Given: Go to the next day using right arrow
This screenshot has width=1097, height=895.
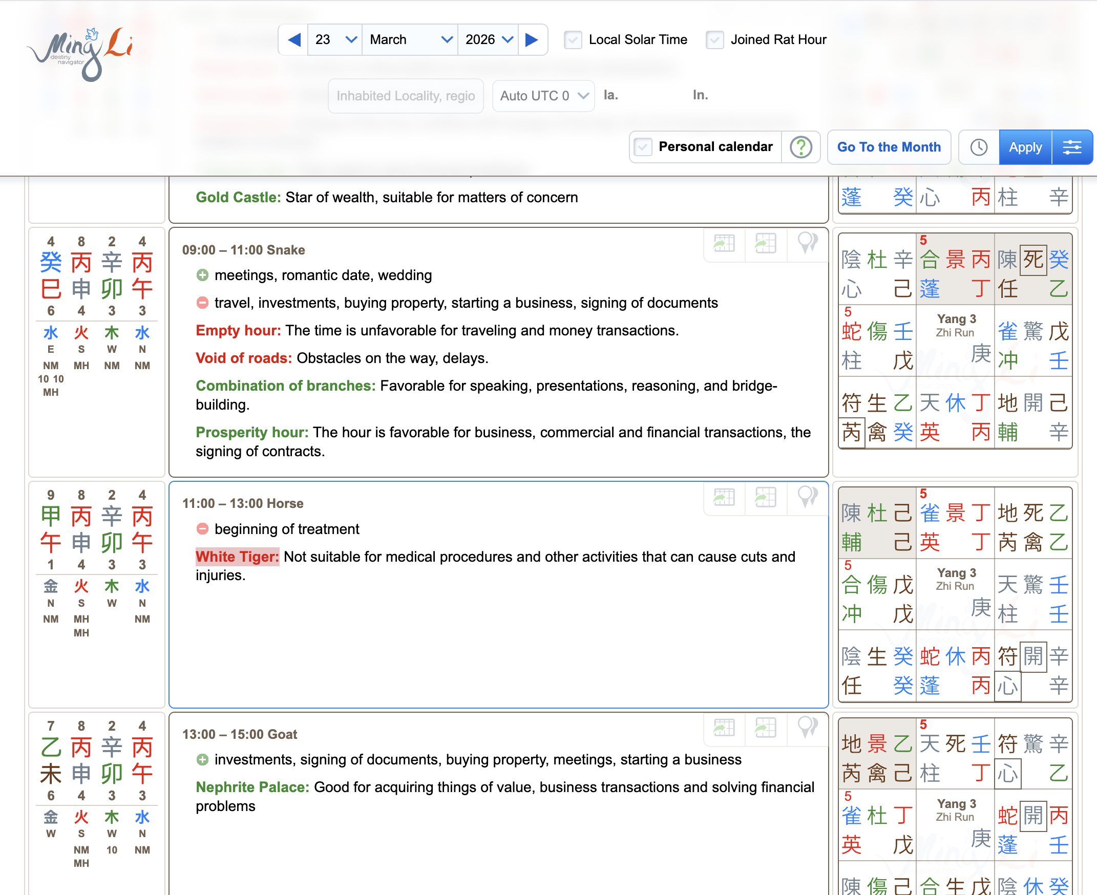Looking at the screenshot, I should coord(532,39).
